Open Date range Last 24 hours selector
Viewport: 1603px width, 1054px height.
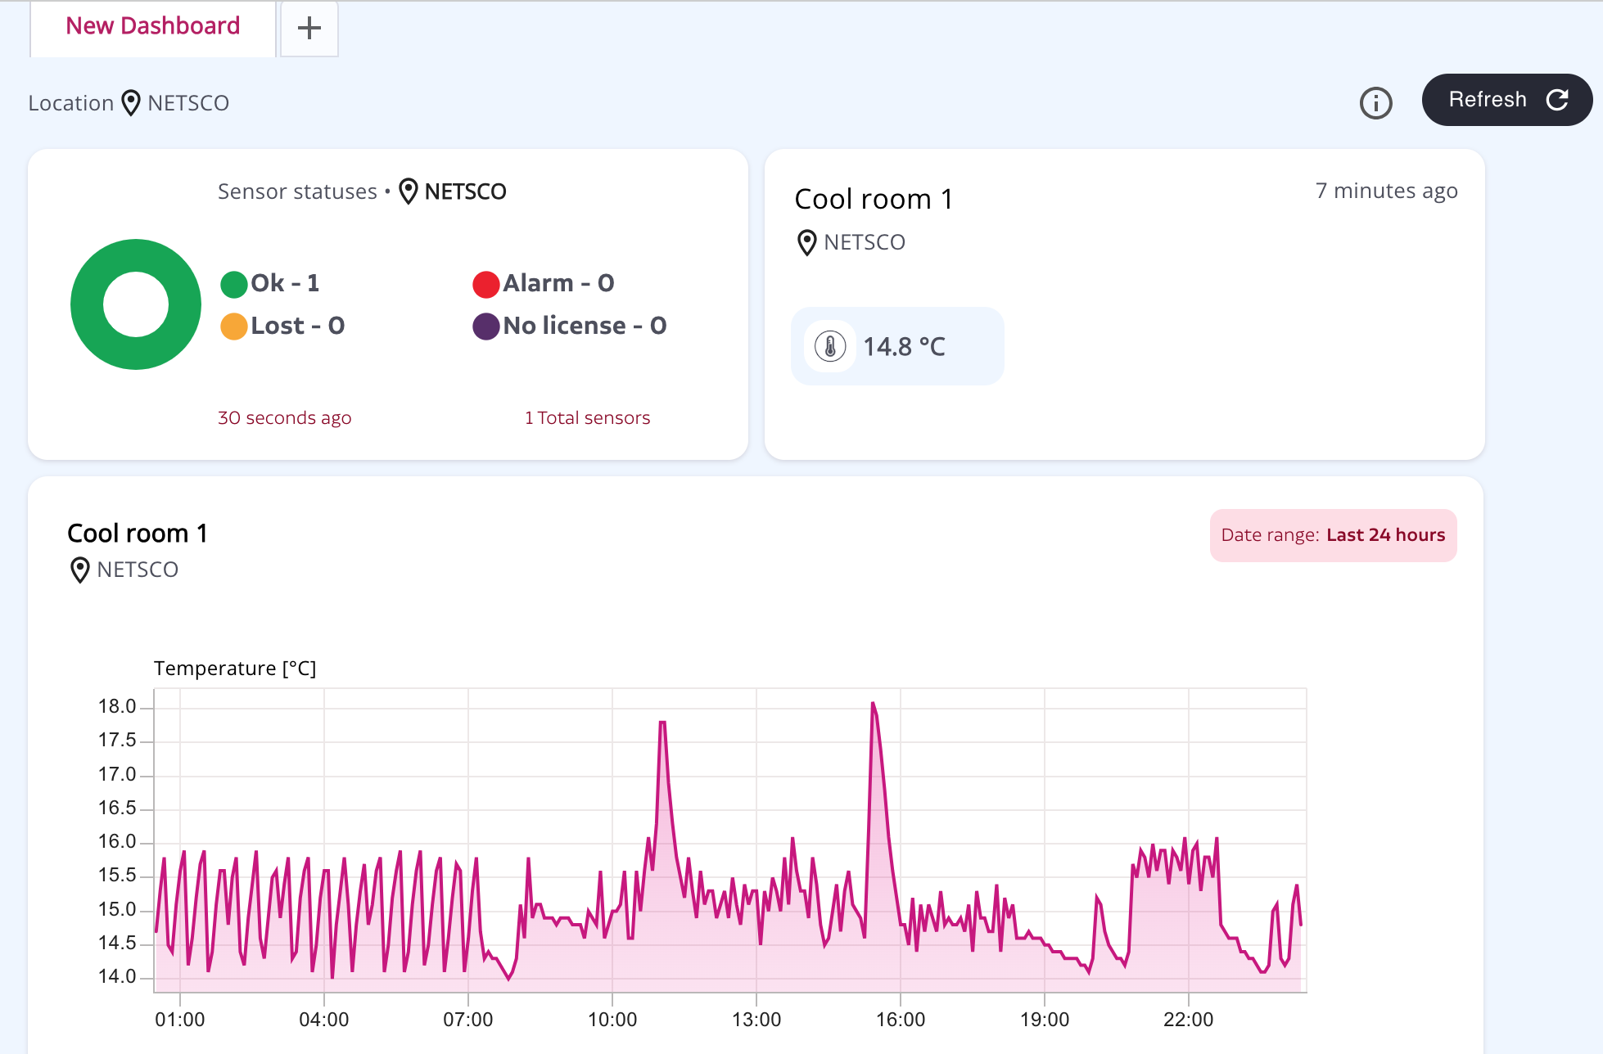(x=1333, y=535)
